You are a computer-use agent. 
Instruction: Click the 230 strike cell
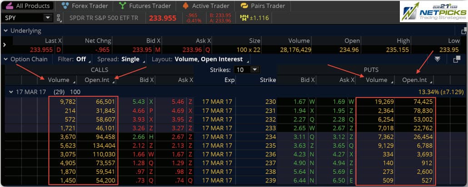coord(271,102)
